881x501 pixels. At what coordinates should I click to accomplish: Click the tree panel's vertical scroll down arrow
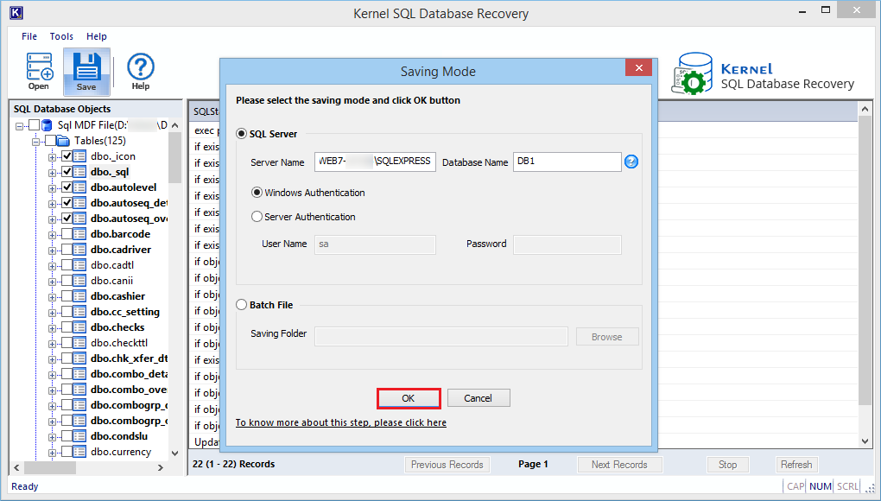pyautogui.click(x=174, y=453)
